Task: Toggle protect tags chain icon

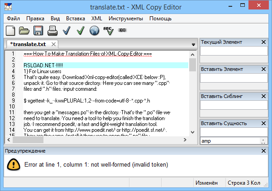Action: [x=122, y=30]
